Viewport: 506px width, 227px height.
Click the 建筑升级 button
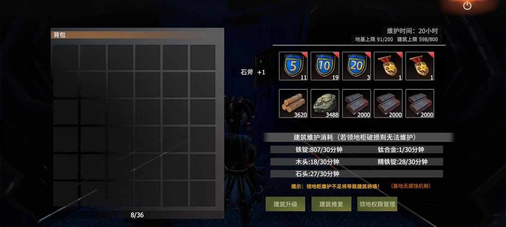pyautogui.click(x=285, y=204)
